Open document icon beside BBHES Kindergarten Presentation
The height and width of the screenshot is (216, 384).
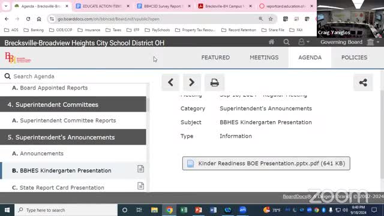click(x=140, y=169)
